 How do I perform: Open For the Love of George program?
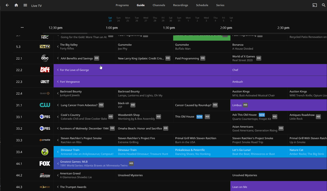pyautogui.click(x=142, y=70)
